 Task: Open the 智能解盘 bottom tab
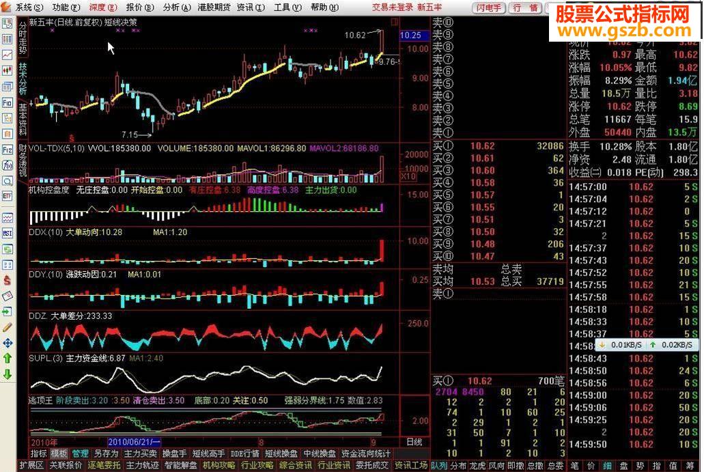click(180, 466)
